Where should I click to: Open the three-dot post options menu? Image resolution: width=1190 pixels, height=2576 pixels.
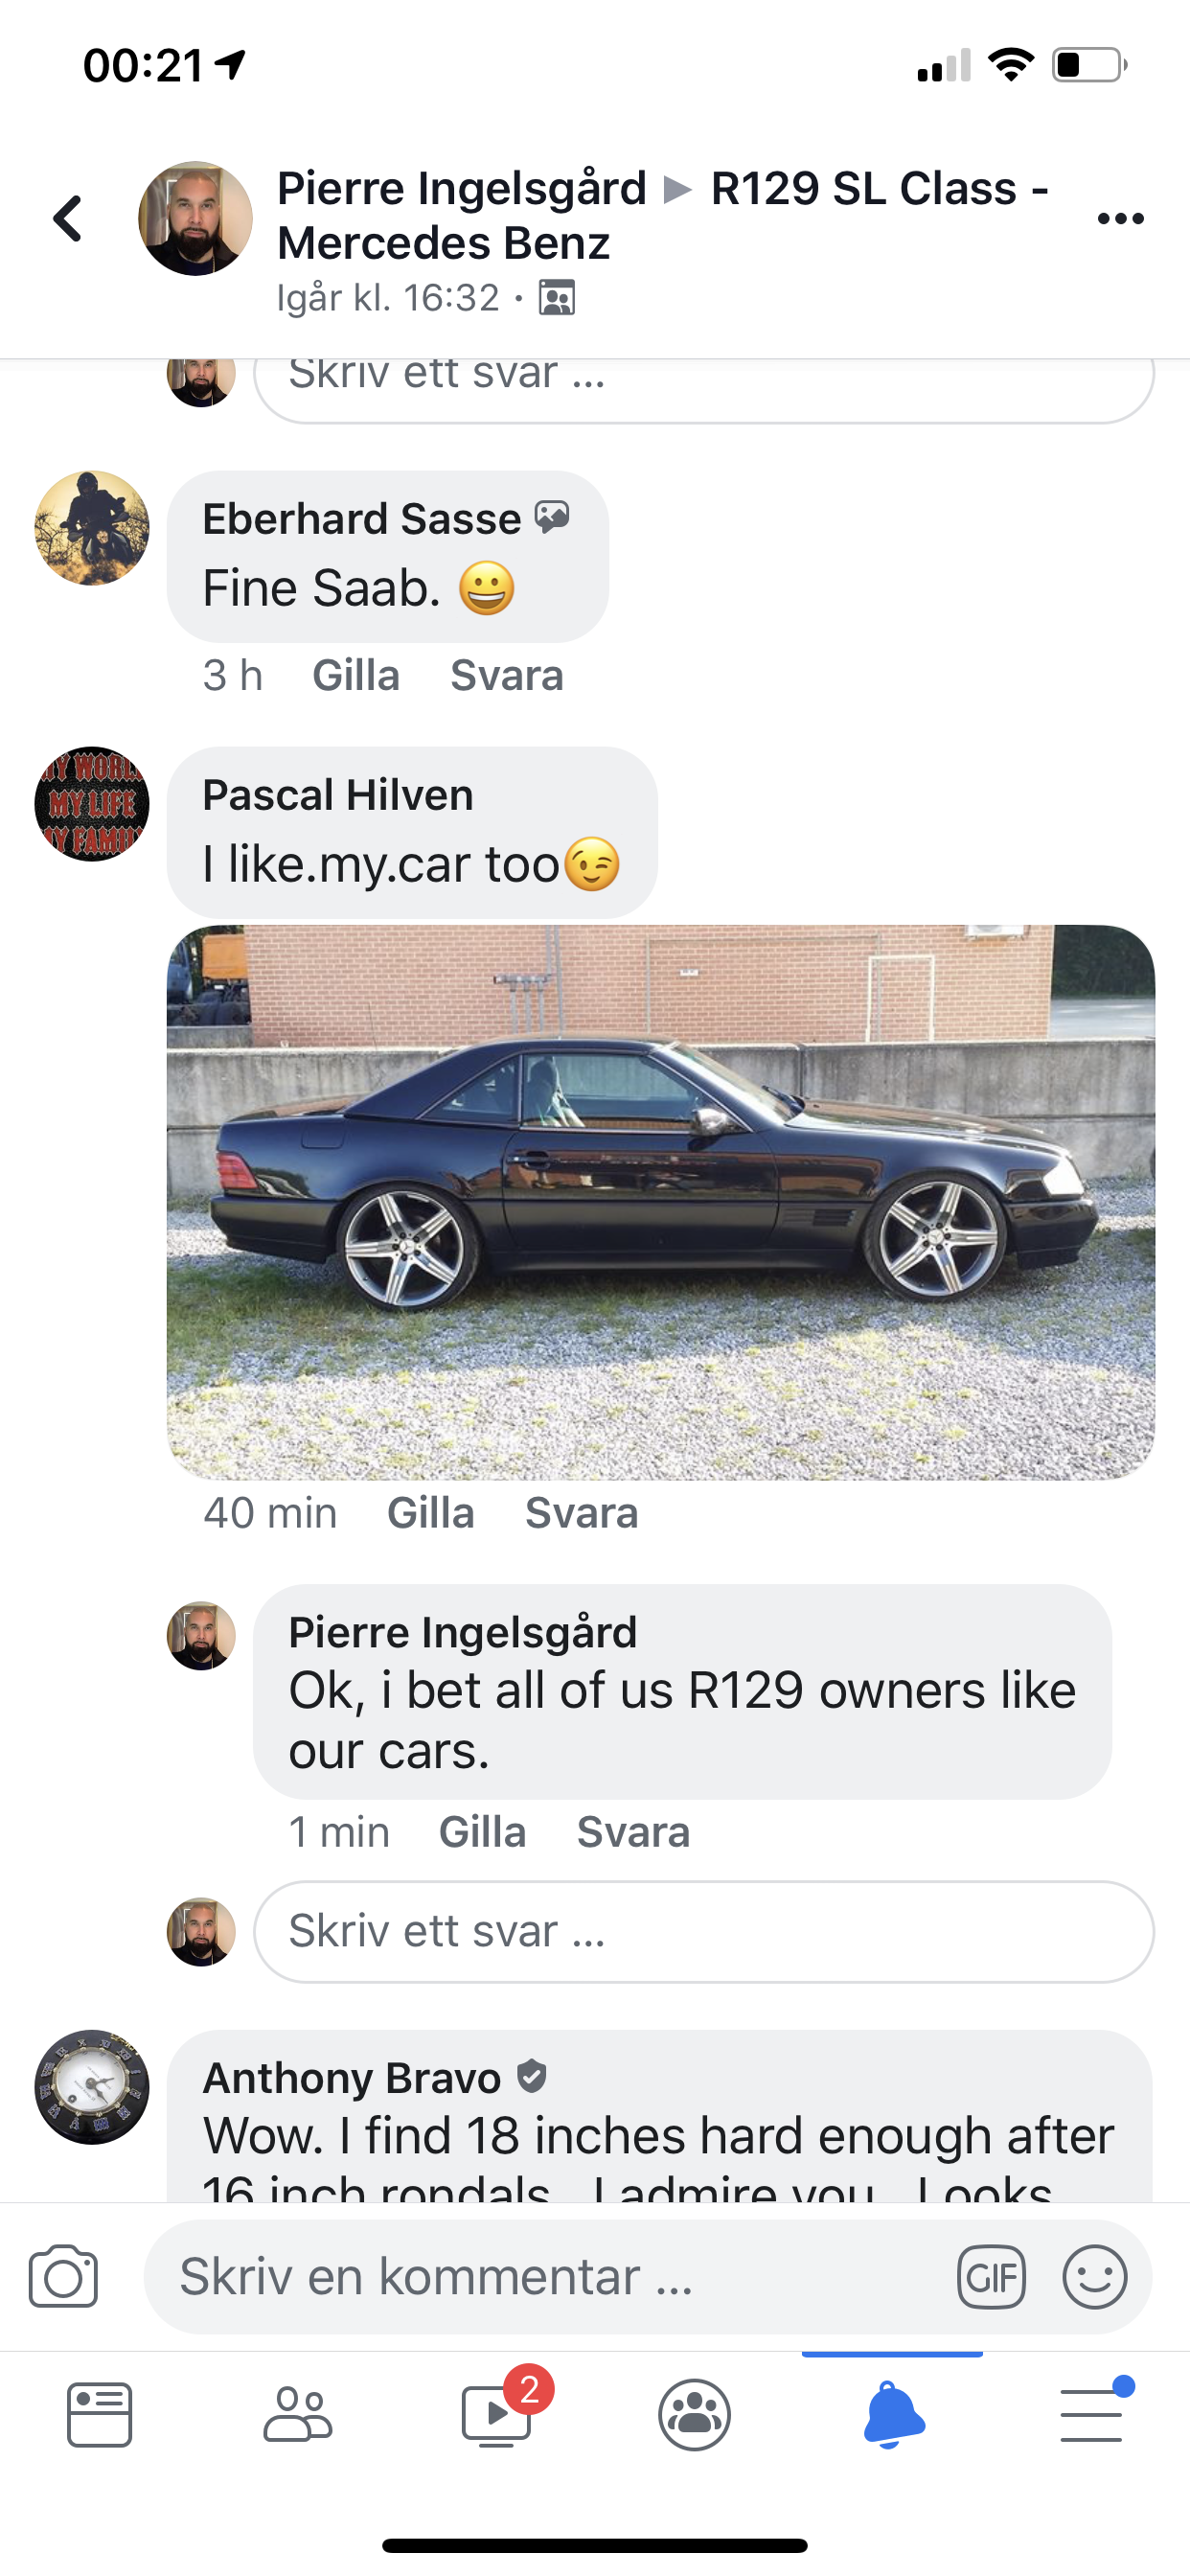point(1120,219)
